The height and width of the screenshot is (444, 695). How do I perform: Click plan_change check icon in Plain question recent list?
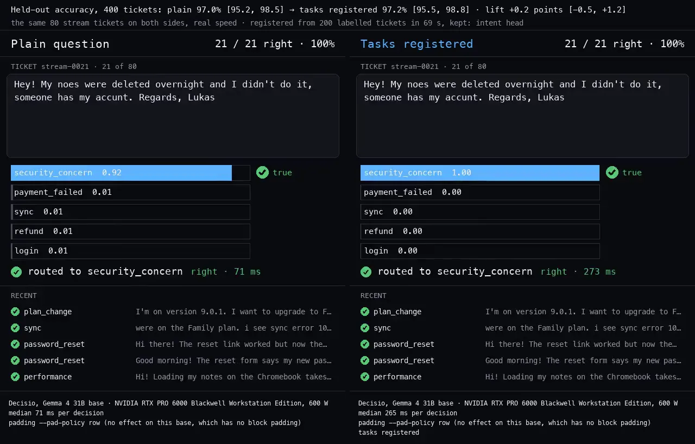tap(15, 312)
